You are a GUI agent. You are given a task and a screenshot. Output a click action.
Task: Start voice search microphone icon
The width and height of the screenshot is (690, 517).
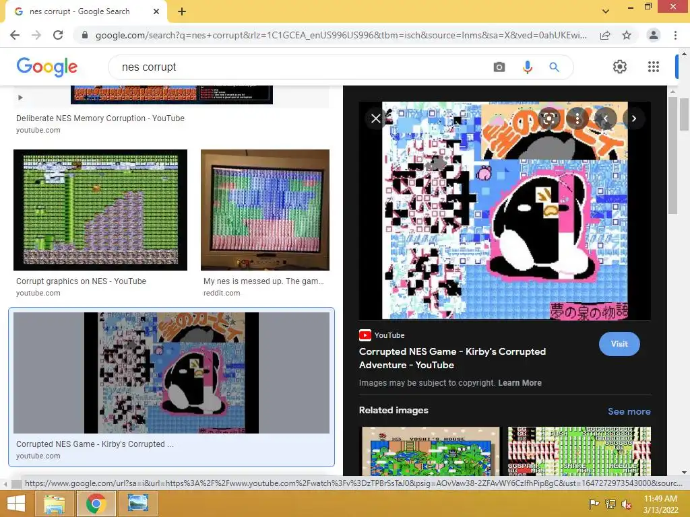click(x=527, y=67)
